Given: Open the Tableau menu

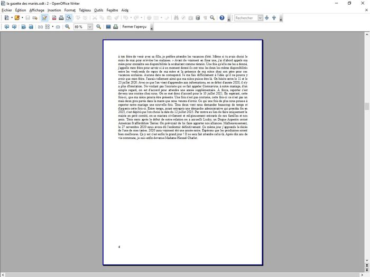Looking at the screenshot, I should (85, 10).
